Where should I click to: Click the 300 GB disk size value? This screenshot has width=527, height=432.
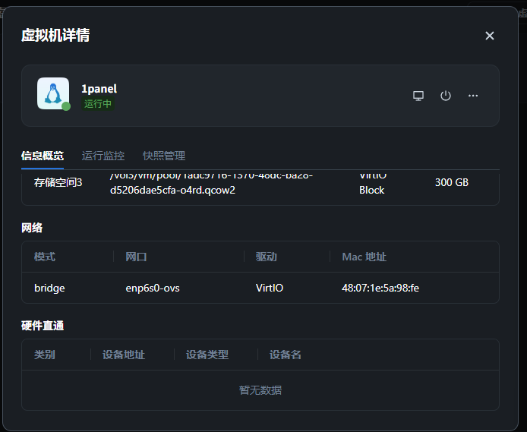click(x=451, y=182)
